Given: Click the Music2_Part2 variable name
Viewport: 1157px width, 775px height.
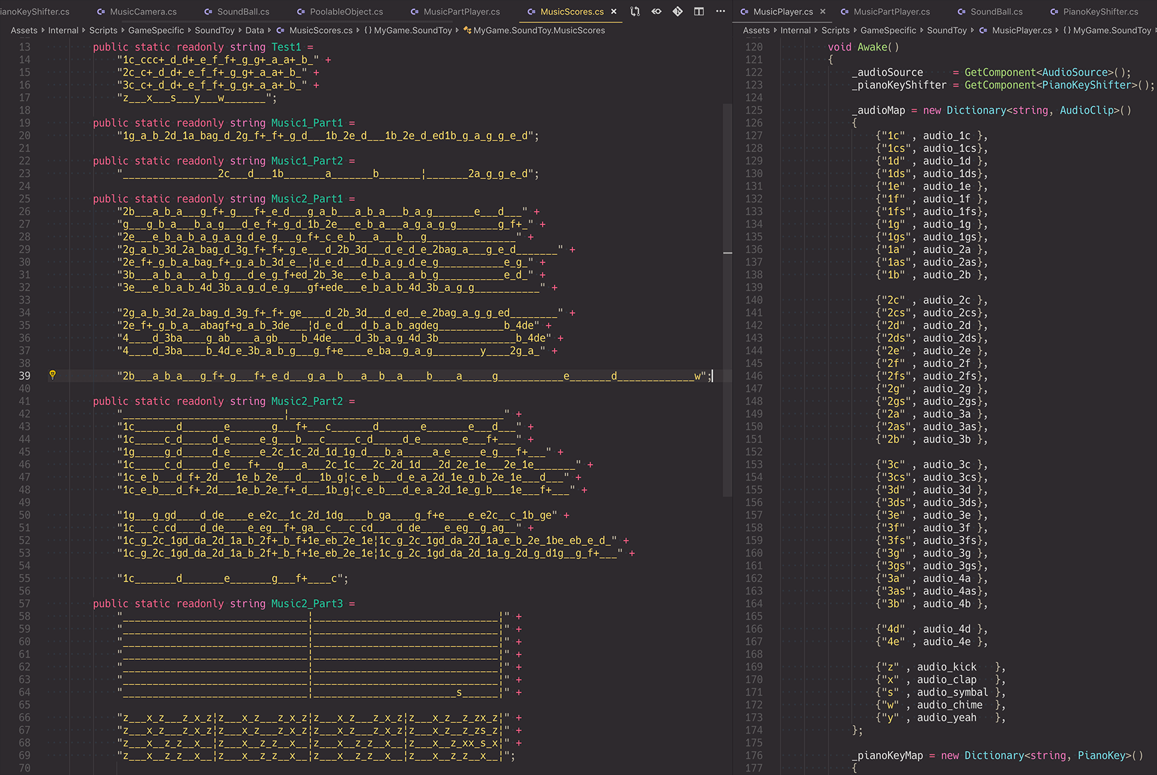Looking at the screenshot, I should [x=306, y=401].
